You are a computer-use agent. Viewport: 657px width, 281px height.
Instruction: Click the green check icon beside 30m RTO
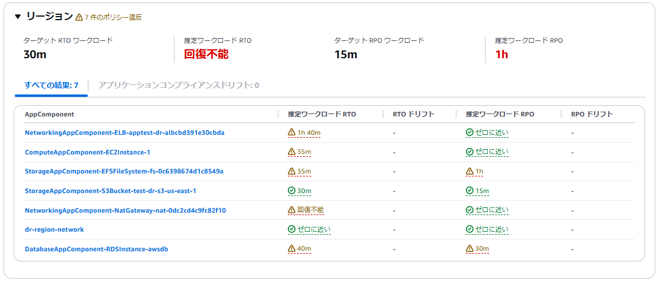[x=292, y=191]
